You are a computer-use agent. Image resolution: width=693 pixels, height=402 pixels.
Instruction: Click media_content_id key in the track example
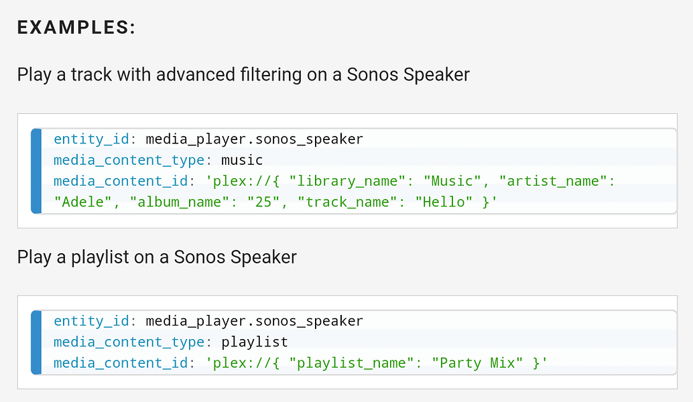pyautogui.click(x=119, y=181)
